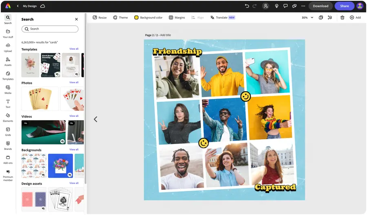This screenshot has height=215, width=367.
Task: Open the Media sidebar panel
Action: click(x=8, y=89)
